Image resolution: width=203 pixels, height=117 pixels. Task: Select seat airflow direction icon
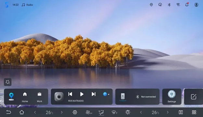tap(101, 112)
